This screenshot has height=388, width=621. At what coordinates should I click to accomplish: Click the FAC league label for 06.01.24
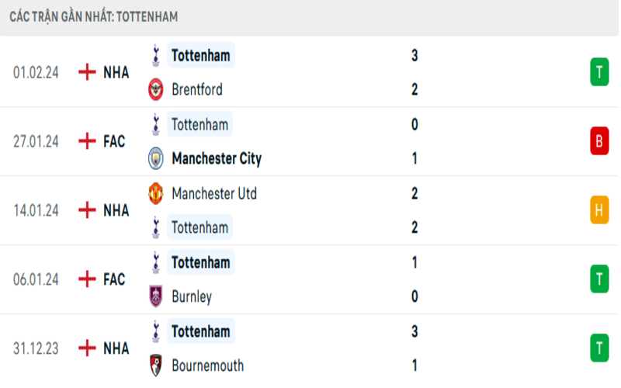pyautogui.click(x=114, y=279)
